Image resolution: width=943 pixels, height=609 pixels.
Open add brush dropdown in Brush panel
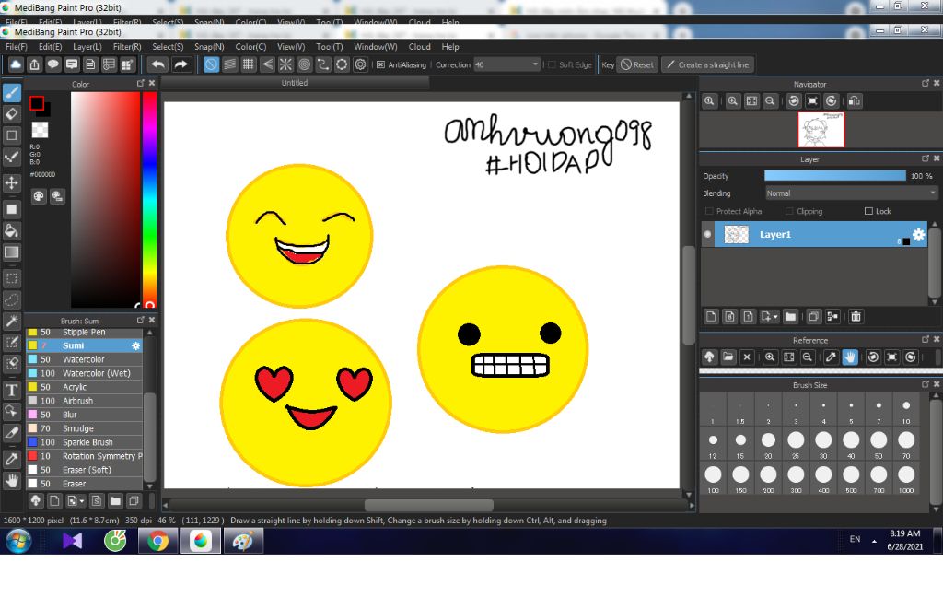point(82,500)
